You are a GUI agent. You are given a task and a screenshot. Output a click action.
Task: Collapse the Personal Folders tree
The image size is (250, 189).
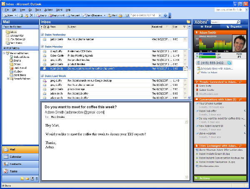[x=4, y=53]
